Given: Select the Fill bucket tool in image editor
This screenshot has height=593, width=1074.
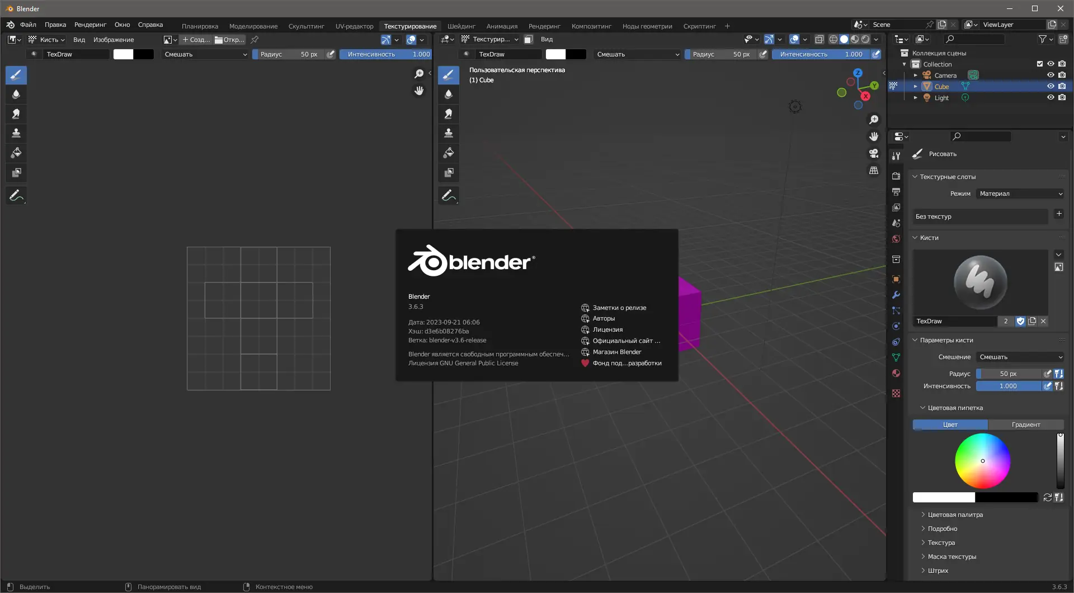Looking at the screenshot, I should (x=16, y=153).
